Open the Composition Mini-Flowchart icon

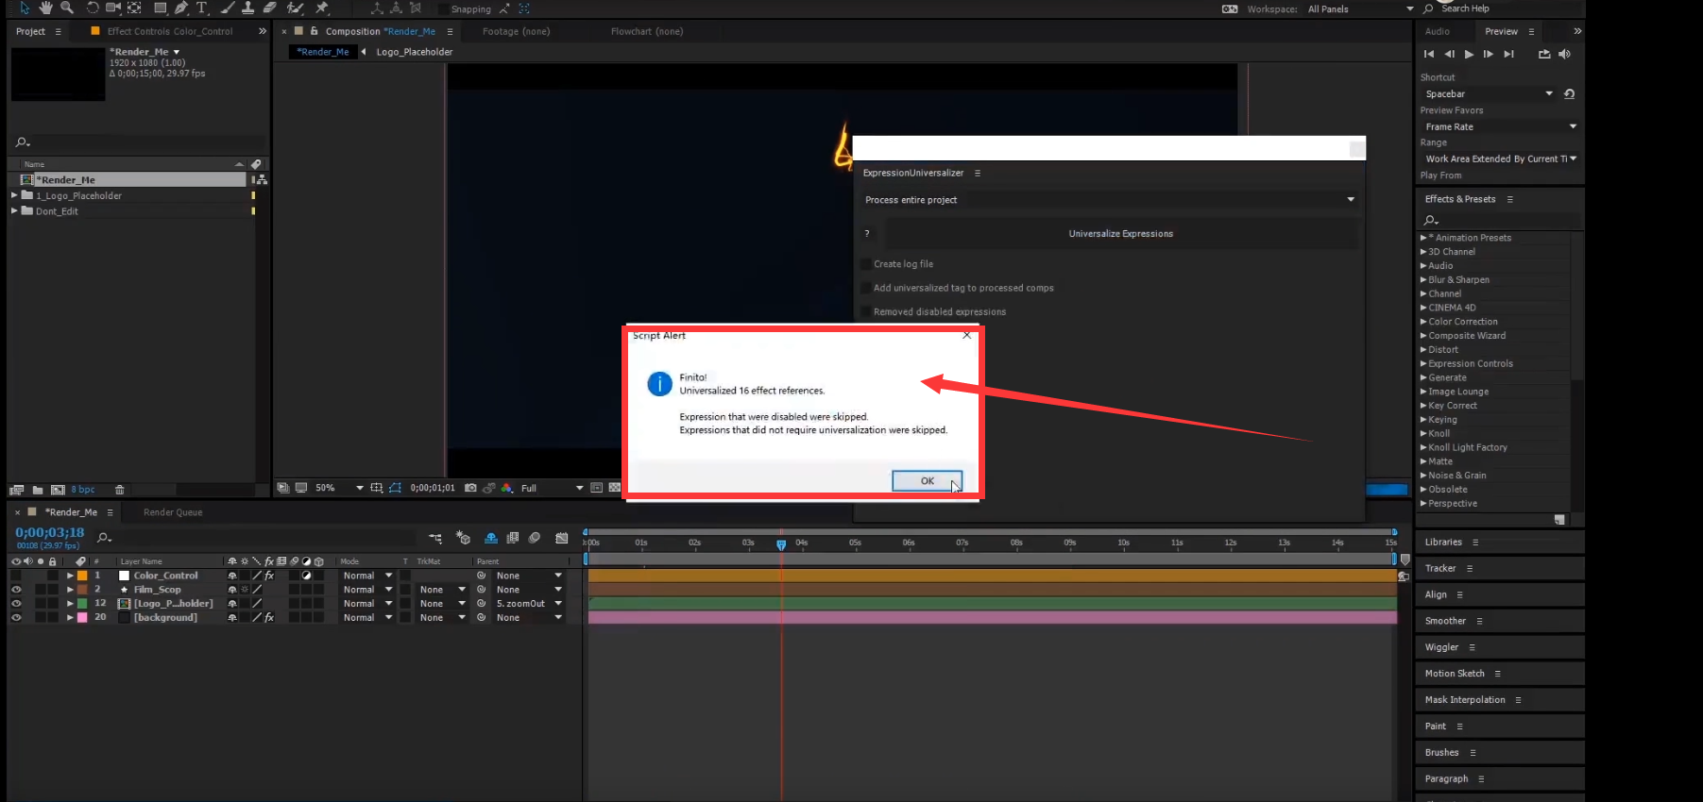(435, 538)
